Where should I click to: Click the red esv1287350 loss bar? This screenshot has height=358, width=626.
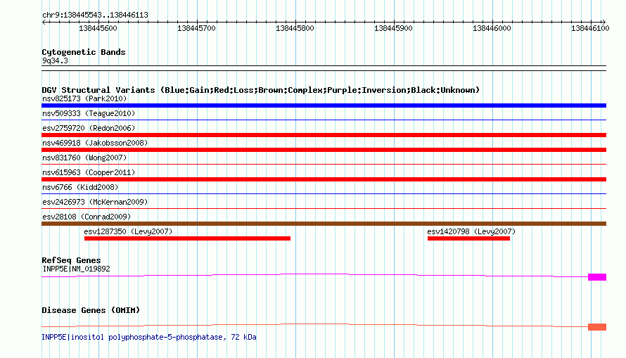point(187,238)
